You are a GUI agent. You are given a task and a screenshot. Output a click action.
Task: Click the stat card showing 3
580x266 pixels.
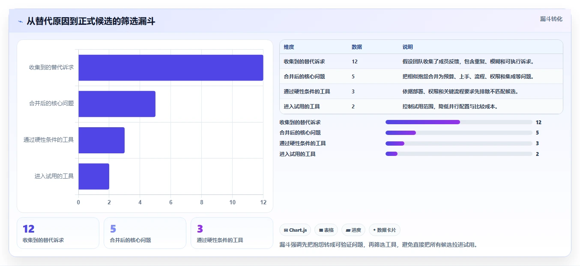point(232,233)
